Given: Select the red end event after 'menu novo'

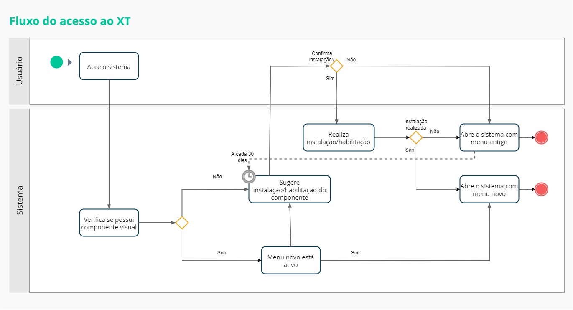Looking at the screenshot, I should 541,189.
